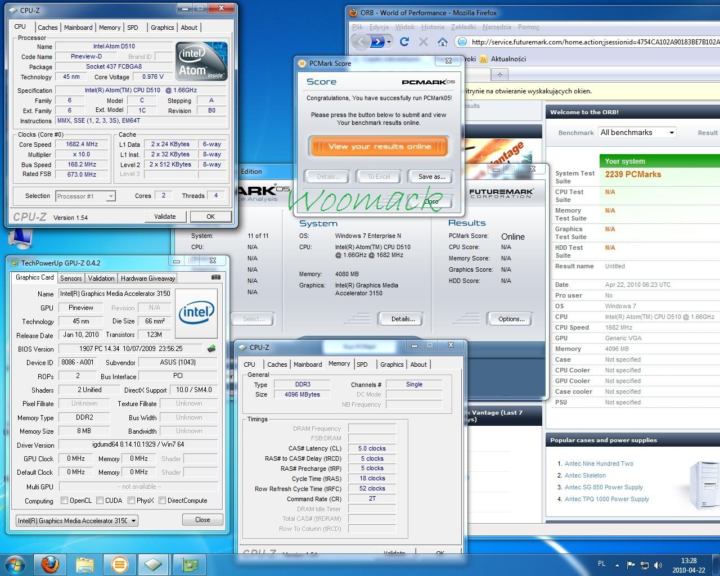Open the All benchmarks dropdown on ORB
Viewport: 720px width, 576px height.
point(637,132)
